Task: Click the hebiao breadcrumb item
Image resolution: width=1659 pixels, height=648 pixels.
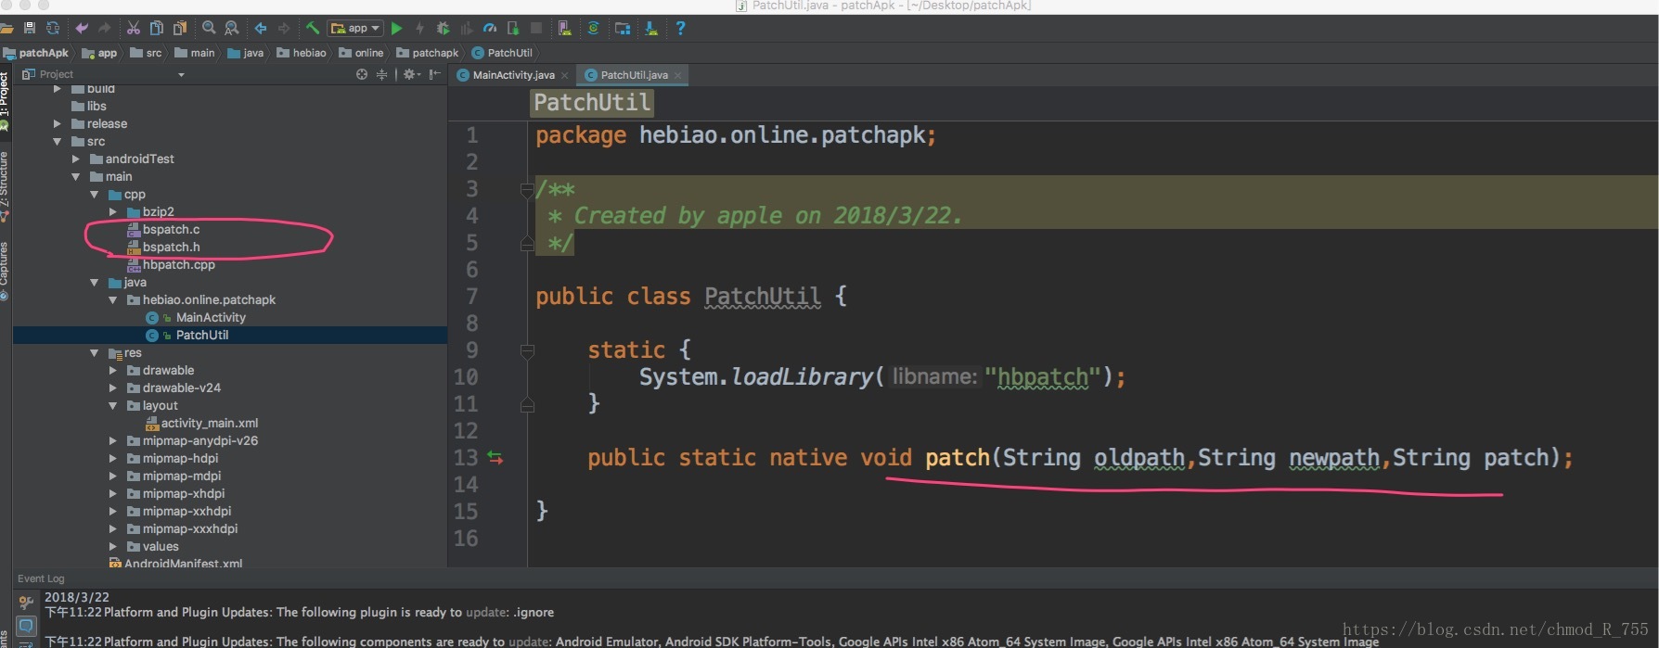Action: point(302,53)
